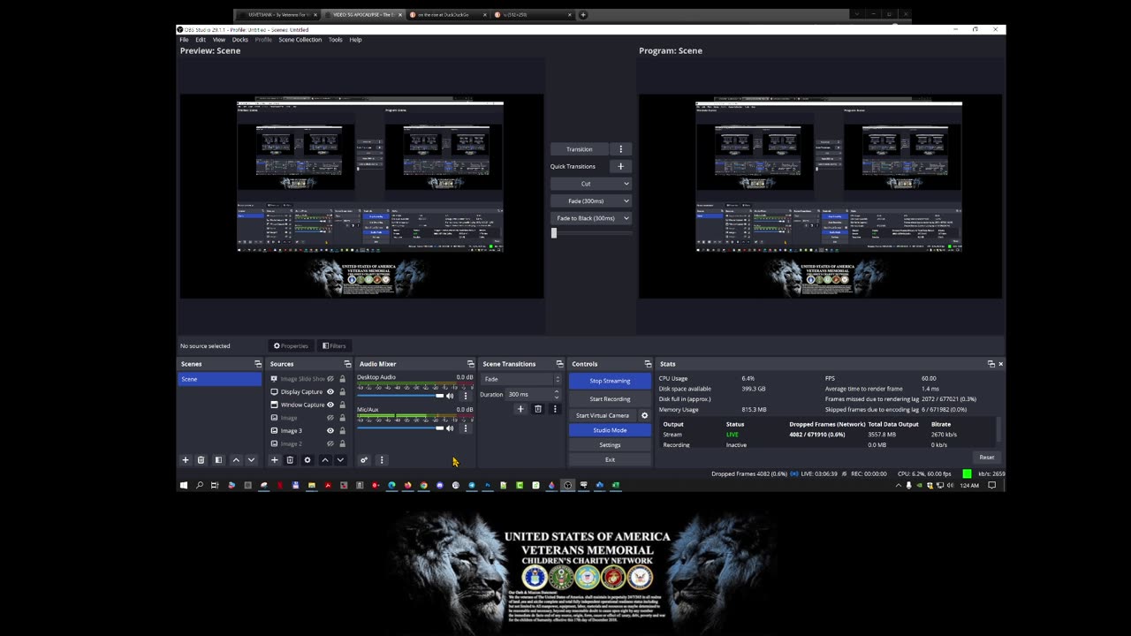1131x636 pixels.
Task: Mute Mic/Aux speaker icon
Action: point(450,428)
